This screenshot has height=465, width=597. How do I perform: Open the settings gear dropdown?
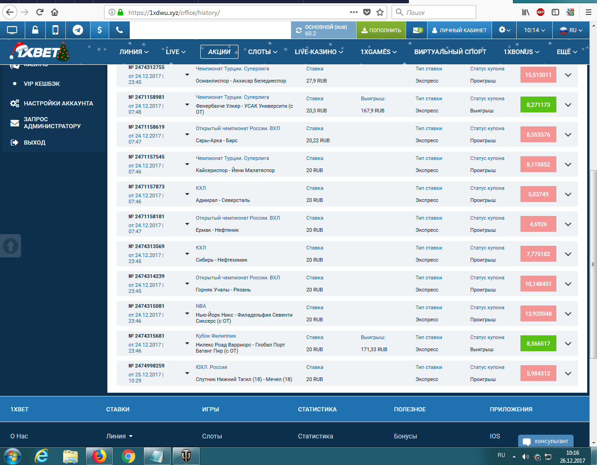504,30
